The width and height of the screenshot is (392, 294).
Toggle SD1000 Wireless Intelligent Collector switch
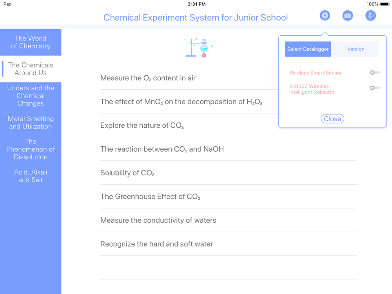pyautogui.click(x=375, y=88)
